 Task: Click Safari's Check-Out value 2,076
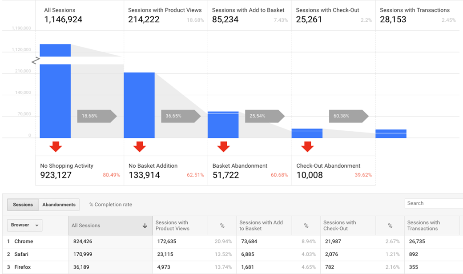(332, 254)
